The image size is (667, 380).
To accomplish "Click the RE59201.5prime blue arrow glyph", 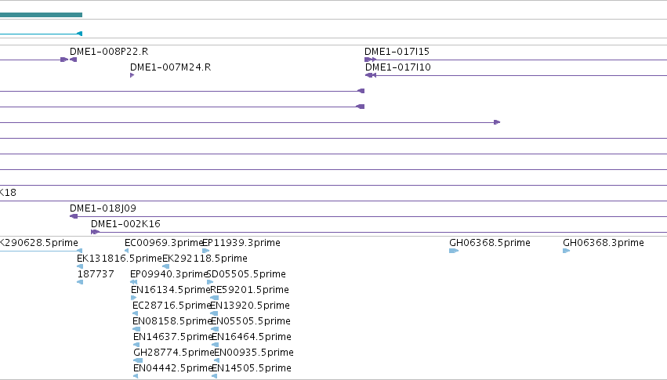I will click(x=215, y=298).
